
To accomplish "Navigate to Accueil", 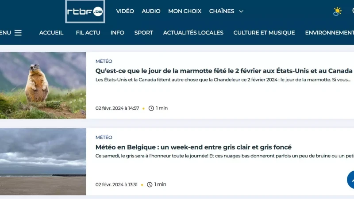I will coord(51,33).
